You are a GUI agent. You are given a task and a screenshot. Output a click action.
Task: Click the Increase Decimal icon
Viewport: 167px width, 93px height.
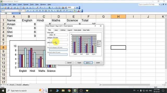click(57, 11)
